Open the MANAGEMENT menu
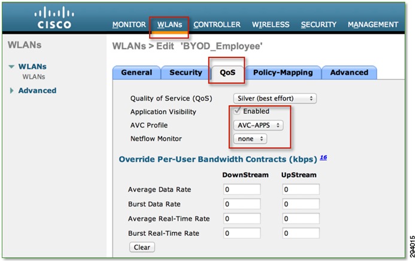This screenshot has height=261, width=416. click(373, 25)
